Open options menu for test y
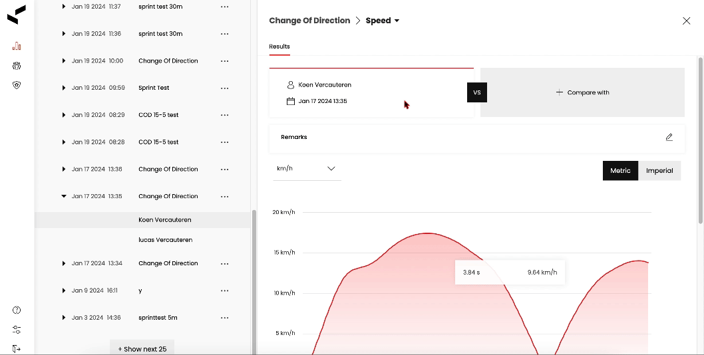The image size is (704, 355). (x=224, y=291)
